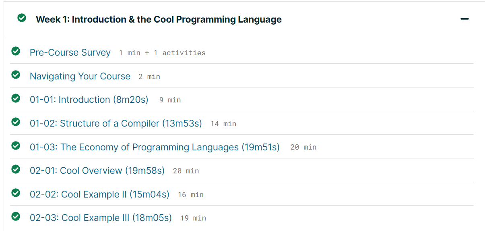Open 01-02: Structure of a Compiler
The image size is (485, 231).
click(116, 123)
